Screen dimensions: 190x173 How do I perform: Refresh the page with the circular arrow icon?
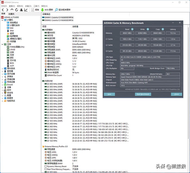17,10
